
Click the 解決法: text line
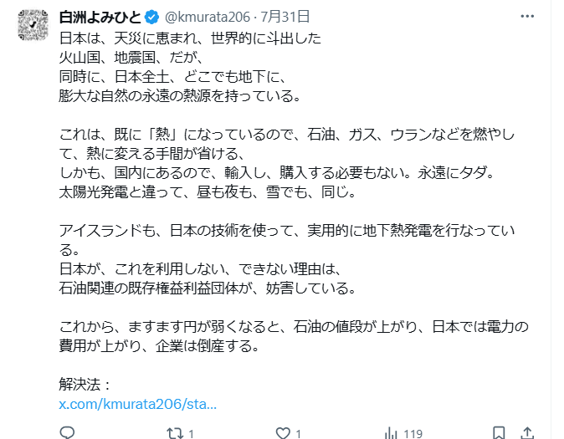[x=85, y=385]
